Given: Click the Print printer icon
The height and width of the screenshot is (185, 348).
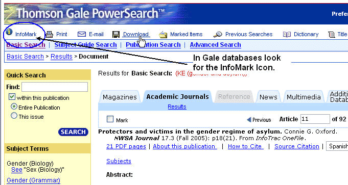Looking at the screenshot, I should click(49, 34).
